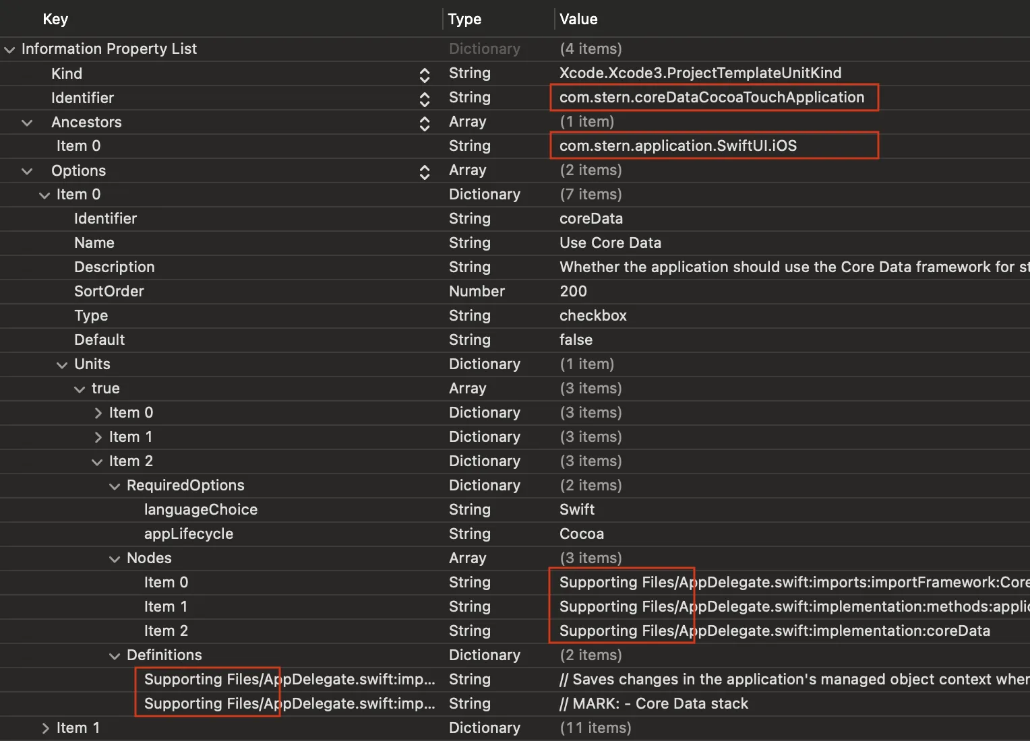The height and width of the screenshot is (741, 1030).
Task: Select '(7 items)' value of Item 0
Action: [590, 194]
